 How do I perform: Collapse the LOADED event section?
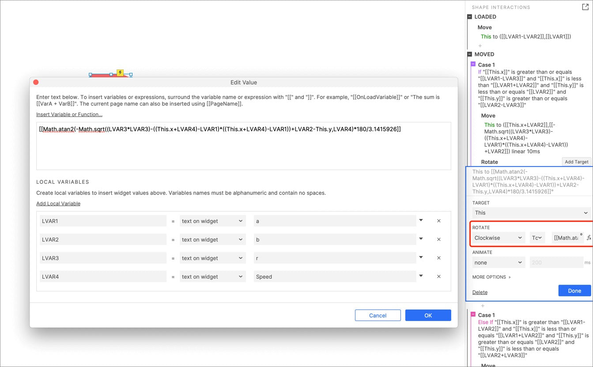[470, 17]
